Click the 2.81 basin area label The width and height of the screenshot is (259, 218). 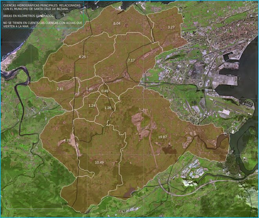(60, 89)
